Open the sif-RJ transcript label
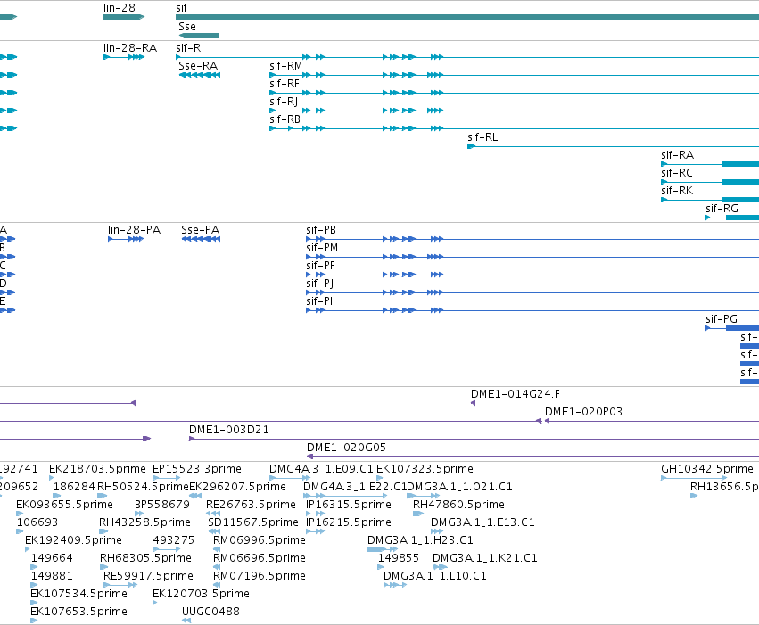Viewport: 759px width, 625px height. [283, 102]
